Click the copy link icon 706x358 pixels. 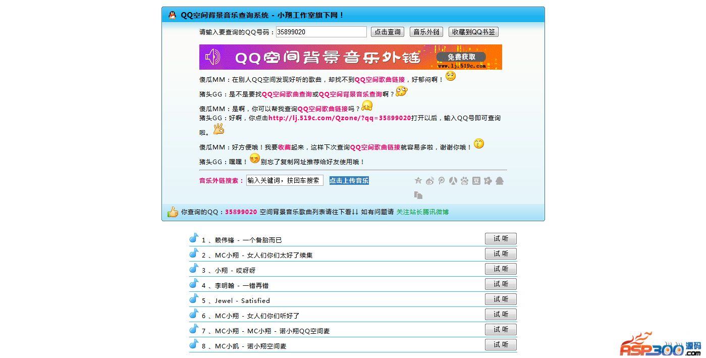[418, 195]
